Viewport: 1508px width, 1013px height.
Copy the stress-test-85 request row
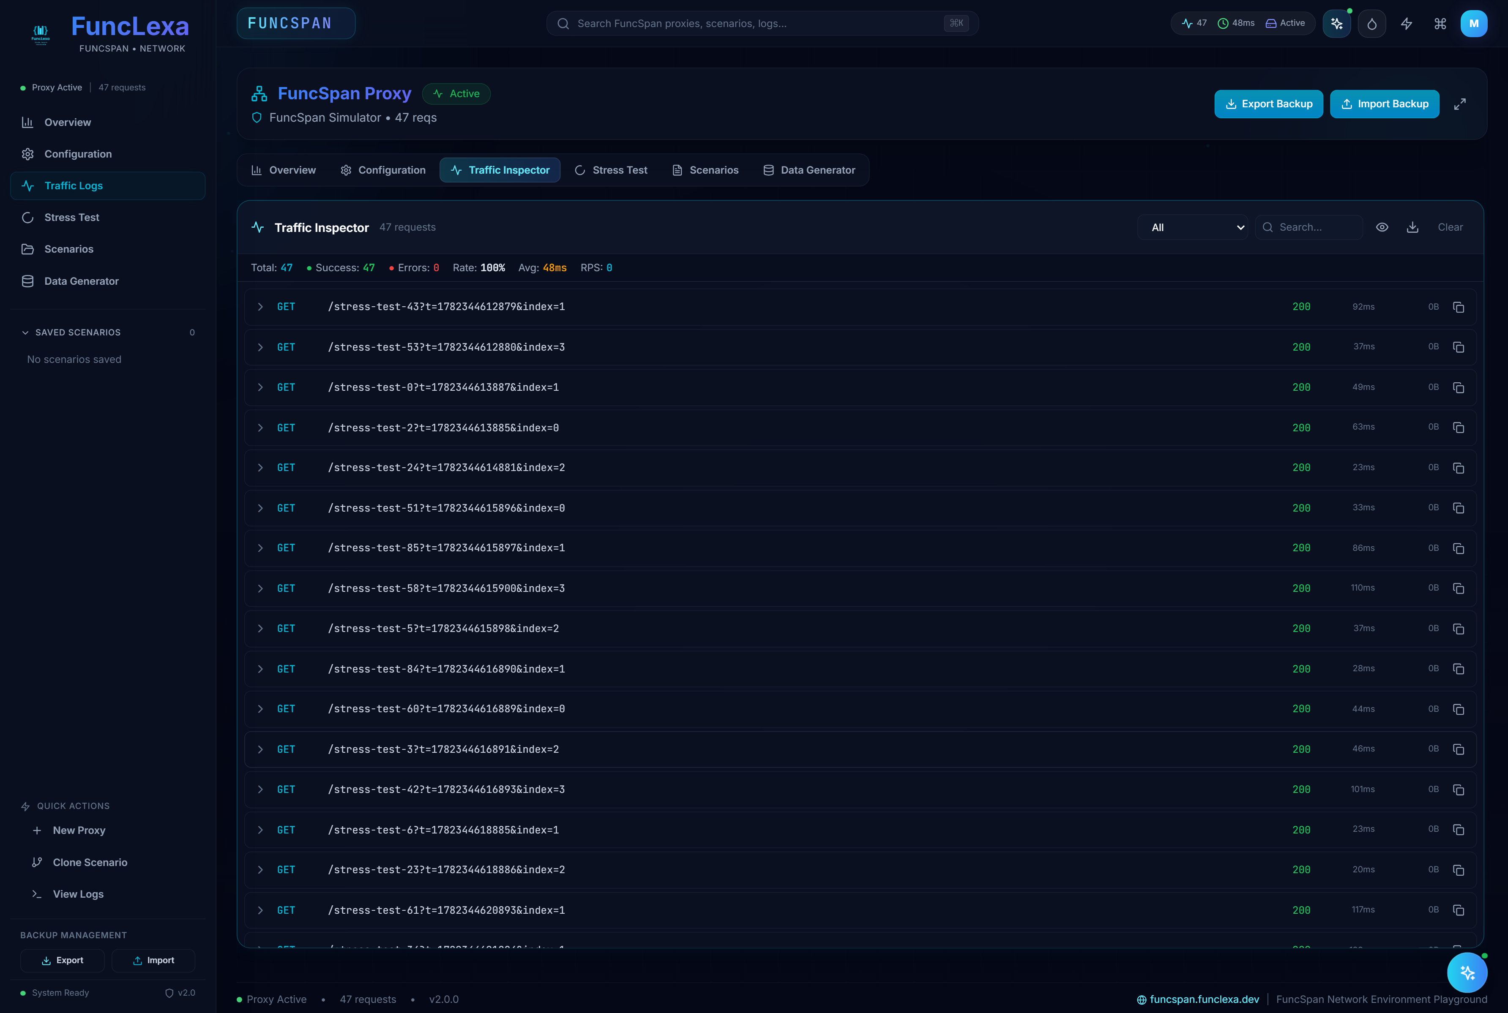(1458, 548)
